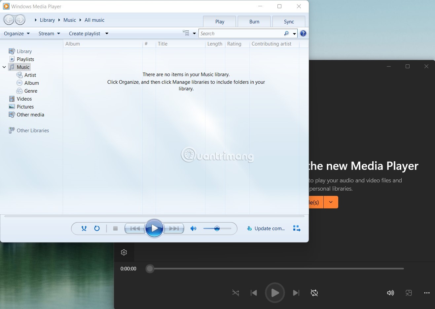Select Genre under Music
The width and height of the screenshot is (435, 309).
27,91
